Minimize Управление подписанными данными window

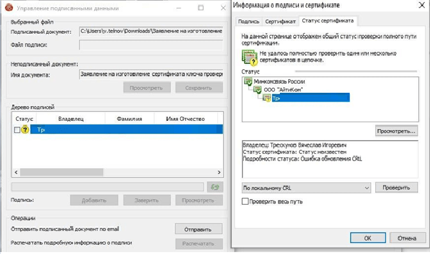pyautogui.click(x=179, y=8)
